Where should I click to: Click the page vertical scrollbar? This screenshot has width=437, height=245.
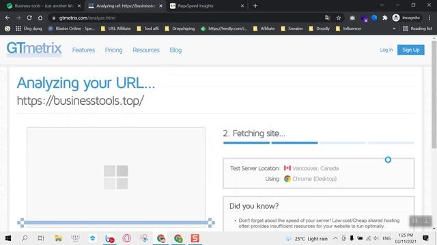tap(434, 95)
